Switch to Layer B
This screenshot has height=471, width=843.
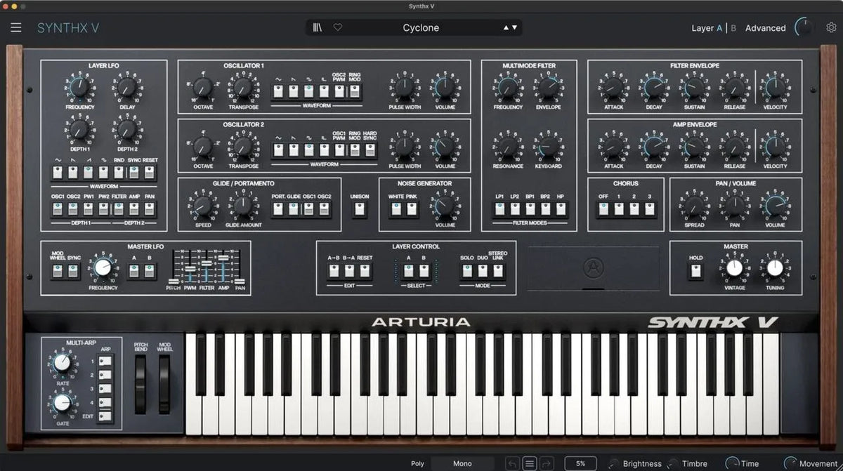733,28
